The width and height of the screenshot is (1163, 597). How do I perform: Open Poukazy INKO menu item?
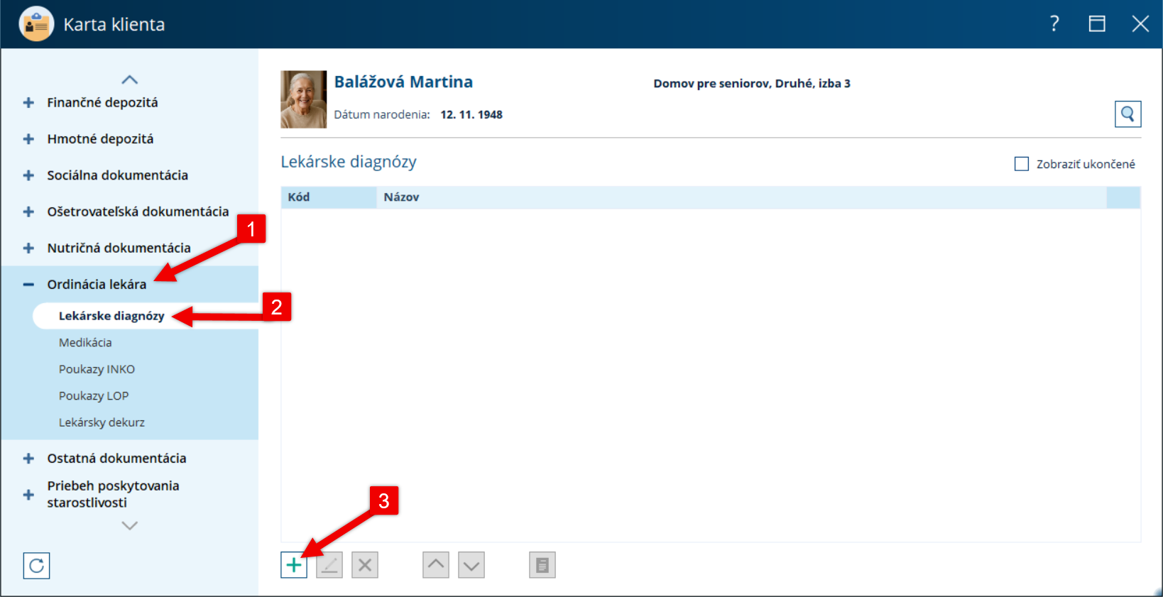[97, 369]
